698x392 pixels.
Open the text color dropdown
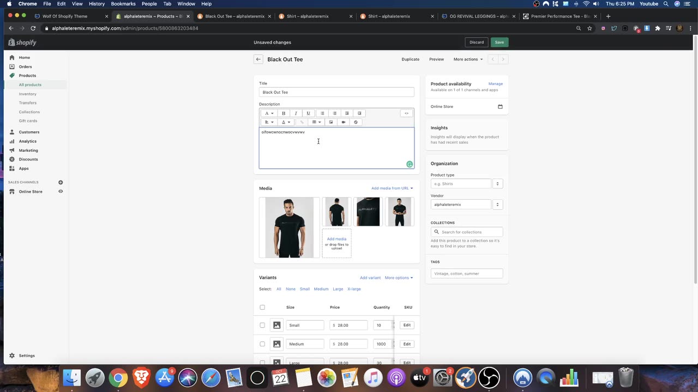coord(286,122)
